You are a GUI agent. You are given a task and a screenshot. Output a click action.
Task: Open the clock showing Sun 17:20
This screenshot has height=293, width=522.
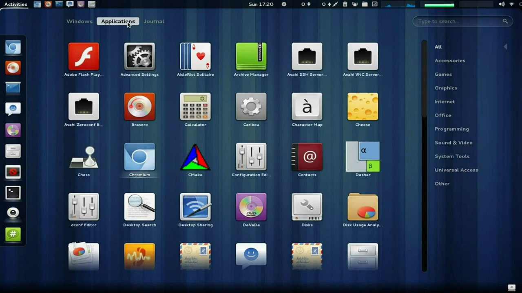[261, 4]
